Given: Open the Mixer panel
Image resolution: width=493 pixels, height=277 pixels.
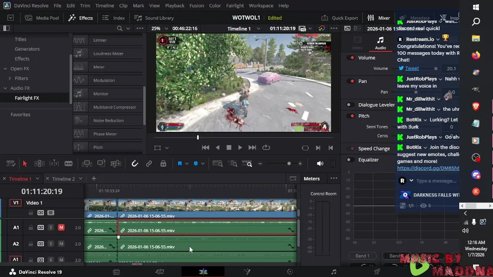Looking at the screenshot, I should [379, 18].
